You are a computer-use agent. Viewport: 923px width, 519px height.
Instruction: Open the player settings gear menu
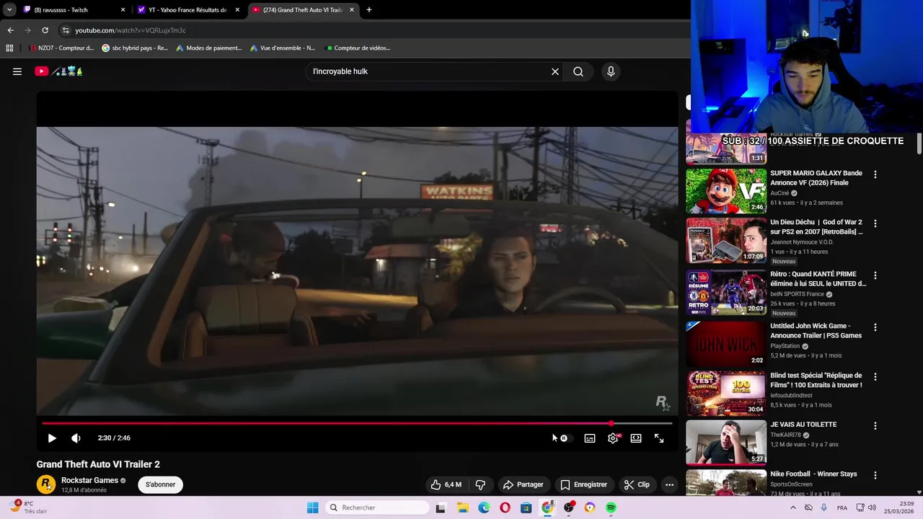tap(613, 438)
